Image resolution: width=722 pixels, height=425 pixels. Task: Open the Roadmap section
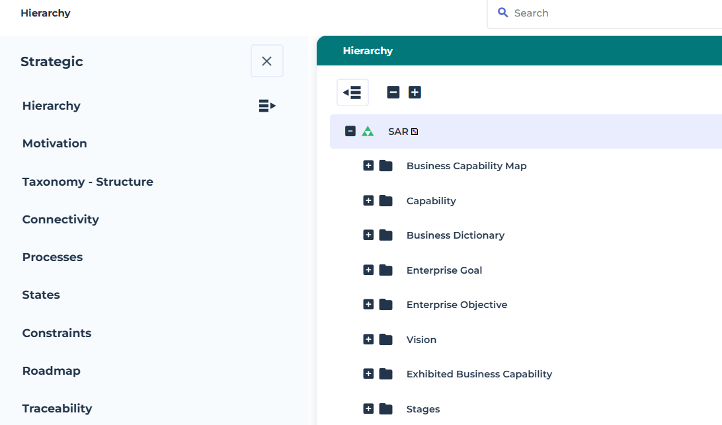pos(51,371)
